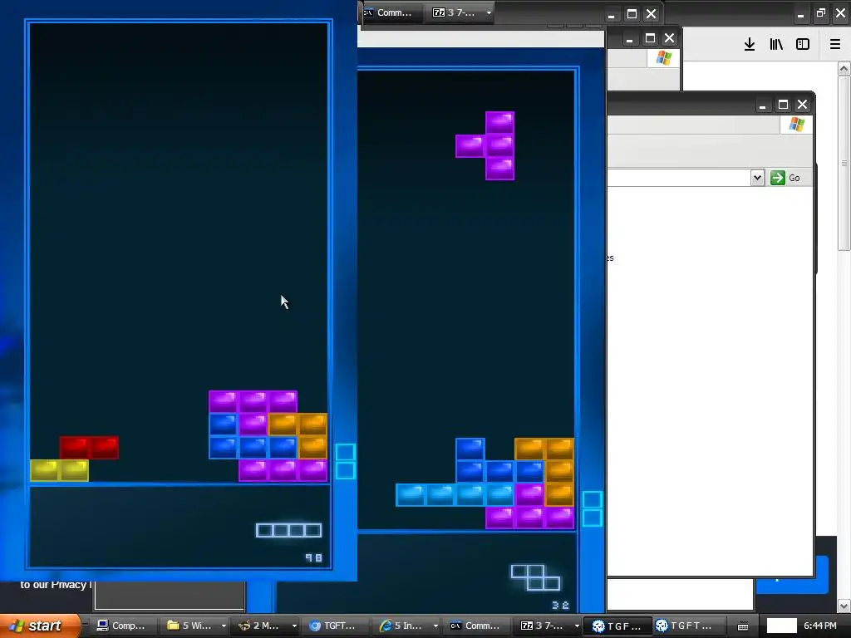
Task: Click the browser vertical scrollbar up arrow
Action: [x=844, y=69]
